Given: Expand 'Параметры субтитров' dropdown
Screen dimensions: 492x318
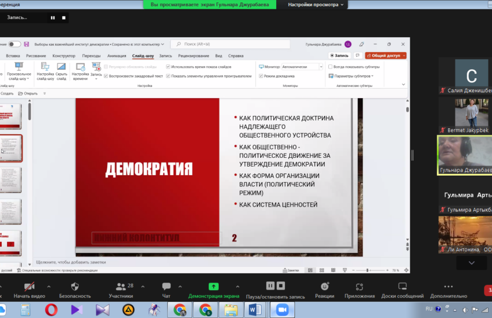Looking at the screenshot, I should (x=353, y=76).
